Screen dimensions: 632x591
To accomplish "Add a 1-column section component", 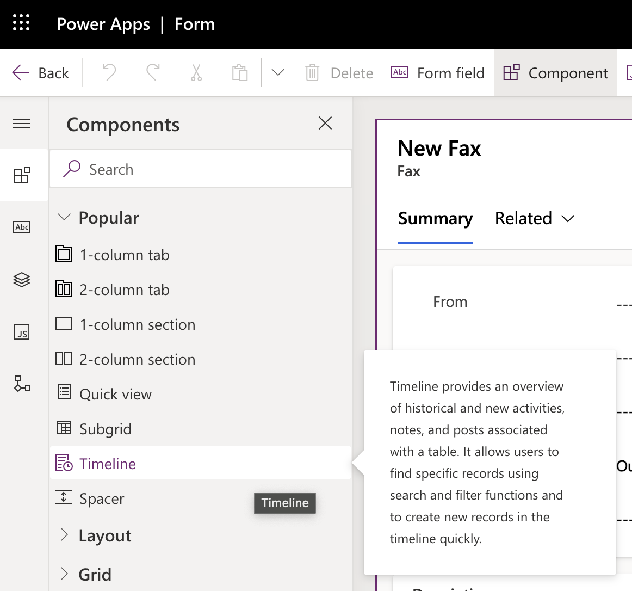I will point(201,324).
